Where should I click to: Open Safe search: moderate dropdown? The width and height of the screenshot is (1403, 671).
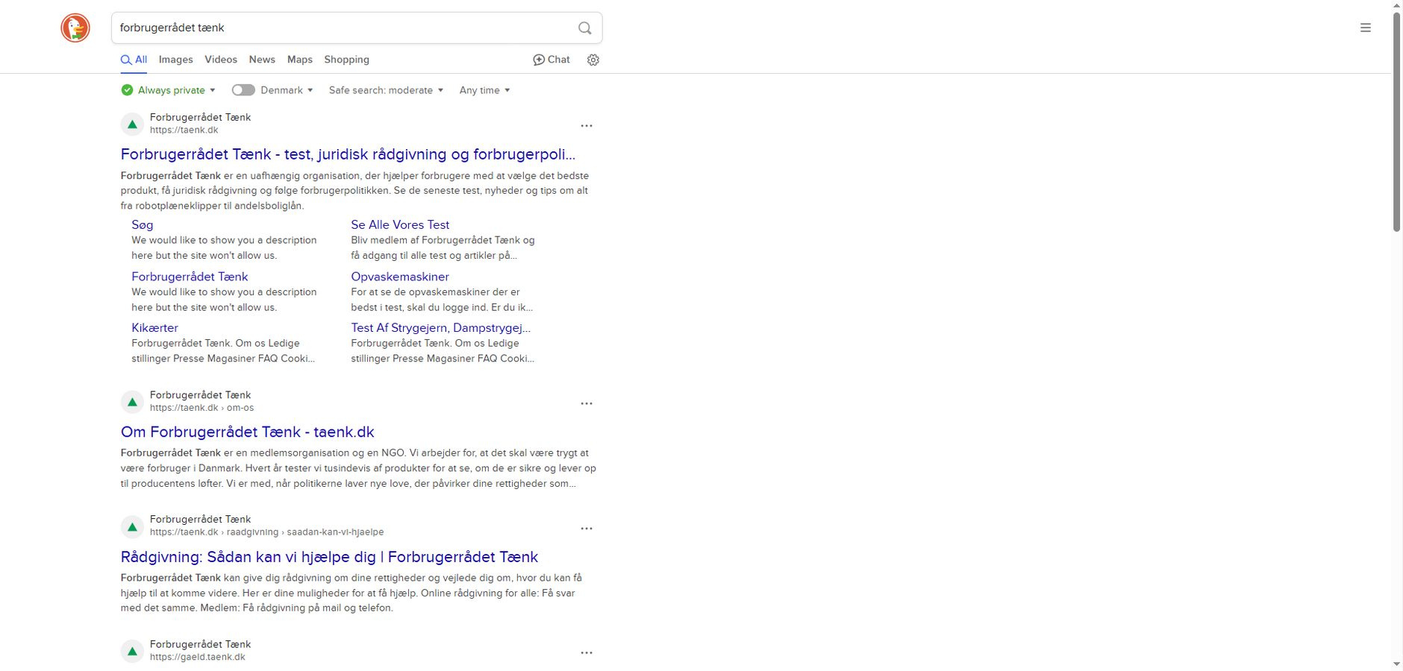386,90
